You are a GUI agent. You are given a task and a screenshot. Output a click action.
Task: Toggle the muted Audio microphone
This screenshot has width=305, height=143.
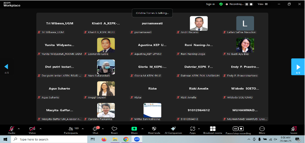[x=12, y=130]
